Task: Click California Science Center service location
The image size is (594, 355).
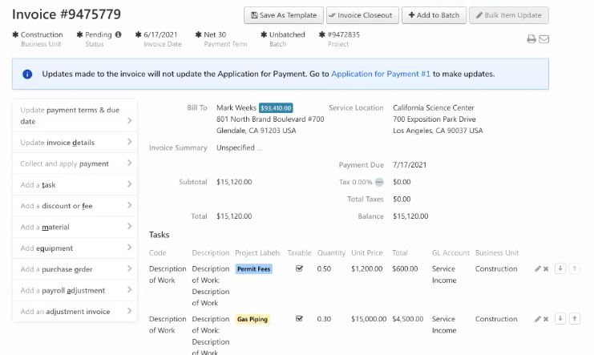Action: tap(434, 107)
